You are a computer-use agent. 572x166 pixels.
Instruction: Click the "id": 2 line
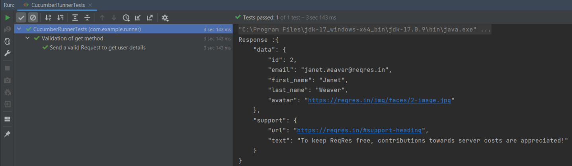pyautogui.click(x=282, y=60)
